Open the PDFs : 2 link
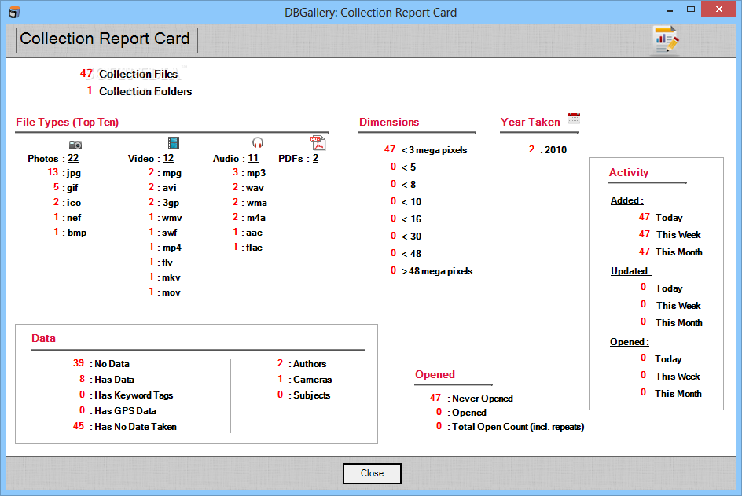The height and width of the screenshot is (496, 742). click(298, 159)
